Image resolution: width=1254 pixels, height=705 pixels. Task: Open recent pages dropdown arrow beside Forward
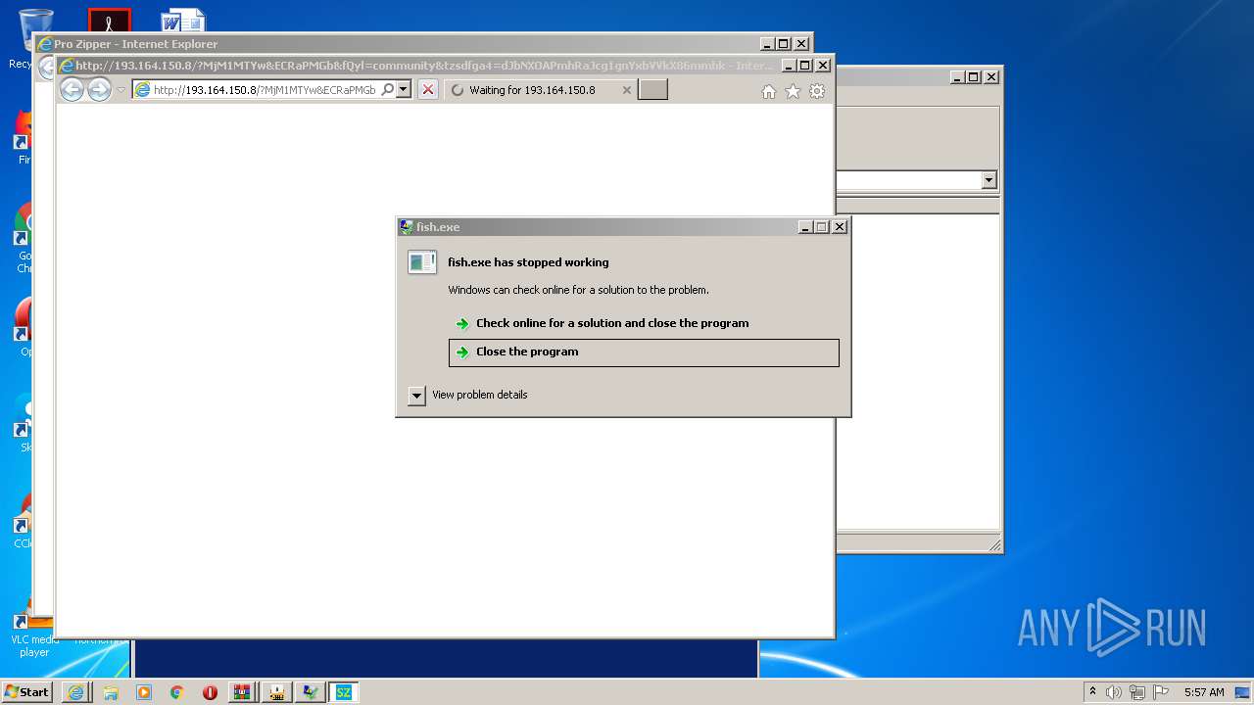(x=121, y=90)
